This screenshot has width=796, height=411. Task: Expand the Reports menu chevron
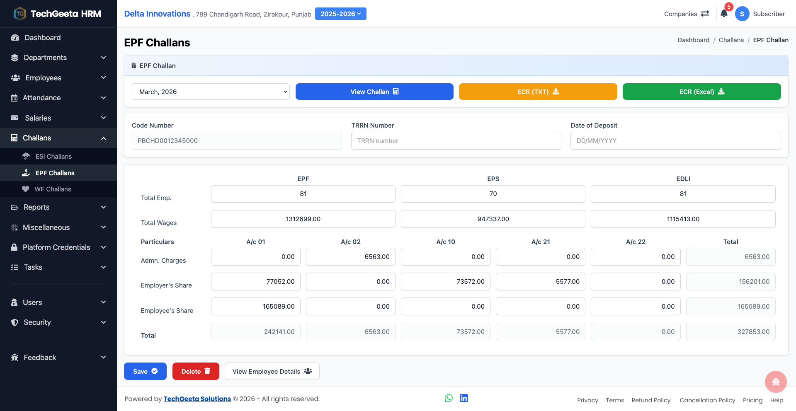point(103,207)
